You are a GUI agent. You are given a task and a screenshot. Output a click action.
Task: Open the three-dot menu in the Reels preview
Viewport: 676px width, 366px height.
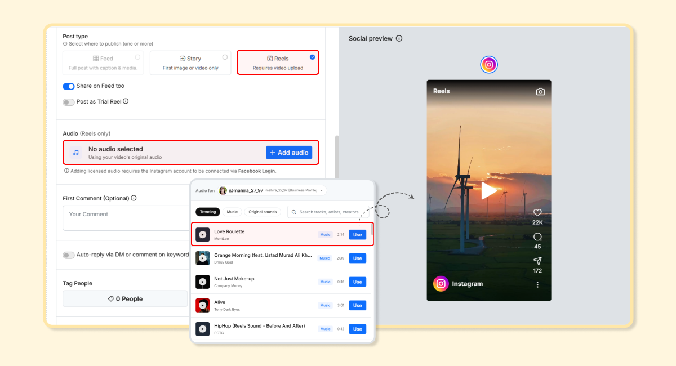tap(537, 285)
